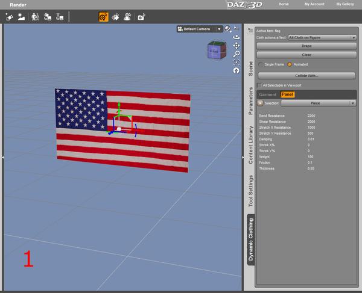Click the Bend Resistance label
Viewport: 362px width, 293px height.
[x=271, y=116]
